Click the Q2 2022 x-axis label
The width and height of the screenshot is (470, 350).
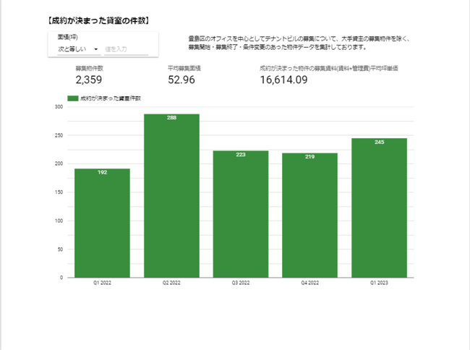coord(171,284)
